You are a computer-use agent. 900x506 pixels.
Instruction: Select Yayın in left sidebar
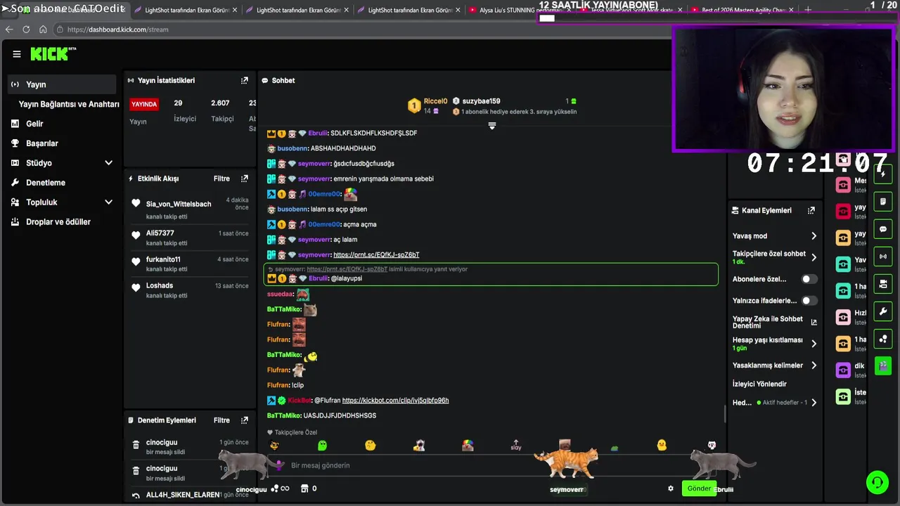coord(62,84)
